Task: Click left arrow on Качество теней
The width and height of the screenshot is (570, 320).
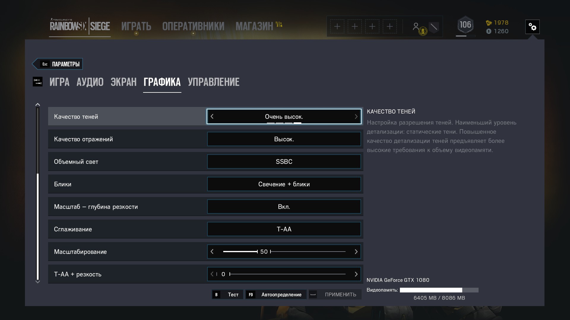Action: click(x=212, y=116)
